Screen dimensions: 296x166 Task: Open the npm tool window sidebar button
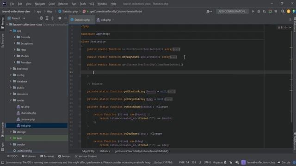click(x=2, y=147)
